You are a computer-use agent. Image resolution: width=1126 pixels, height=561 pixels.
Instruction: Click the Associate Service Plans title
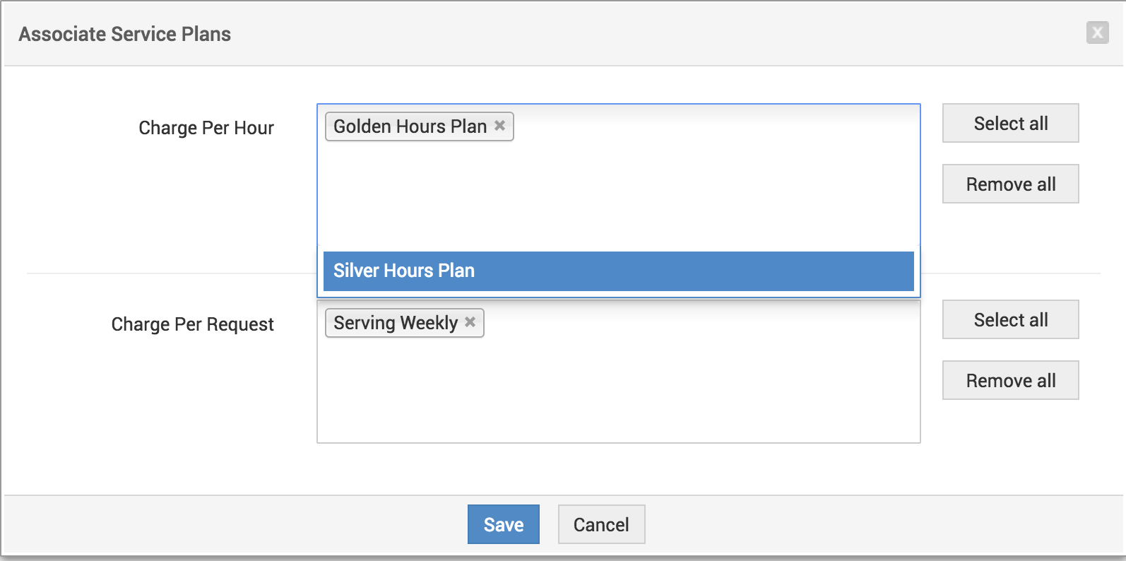tap(125, 34)
